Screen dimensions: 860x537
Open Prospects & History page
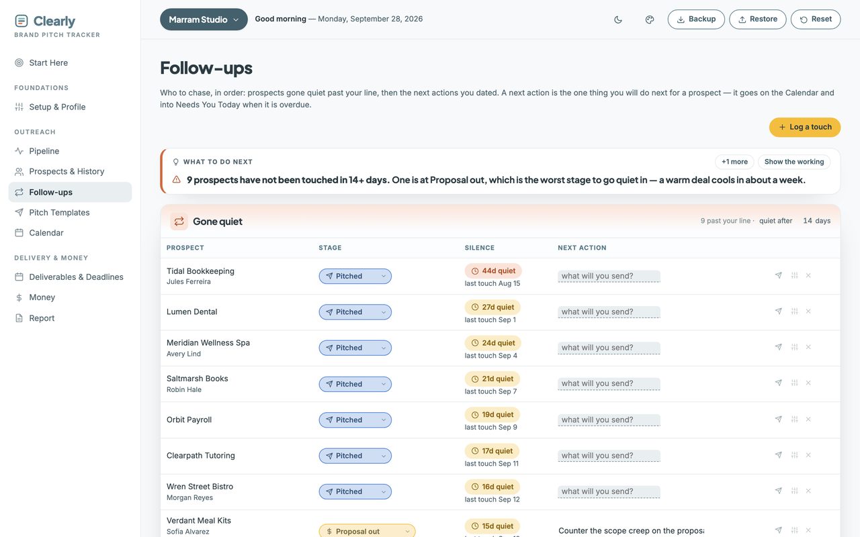[x=70, y=171]
